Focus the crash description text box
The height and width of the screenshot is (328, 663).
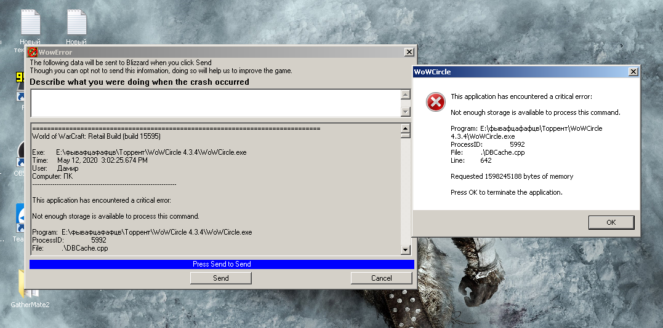pos(214,103)
